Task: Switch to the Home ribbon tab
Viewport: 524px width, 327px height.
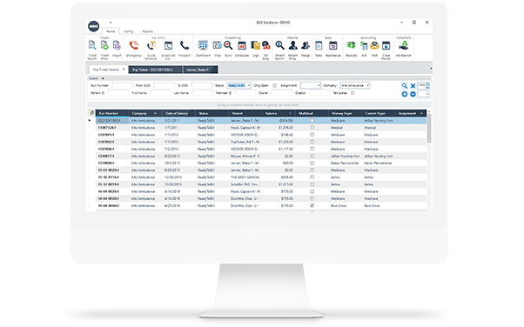Action: [x=111, y=31]
